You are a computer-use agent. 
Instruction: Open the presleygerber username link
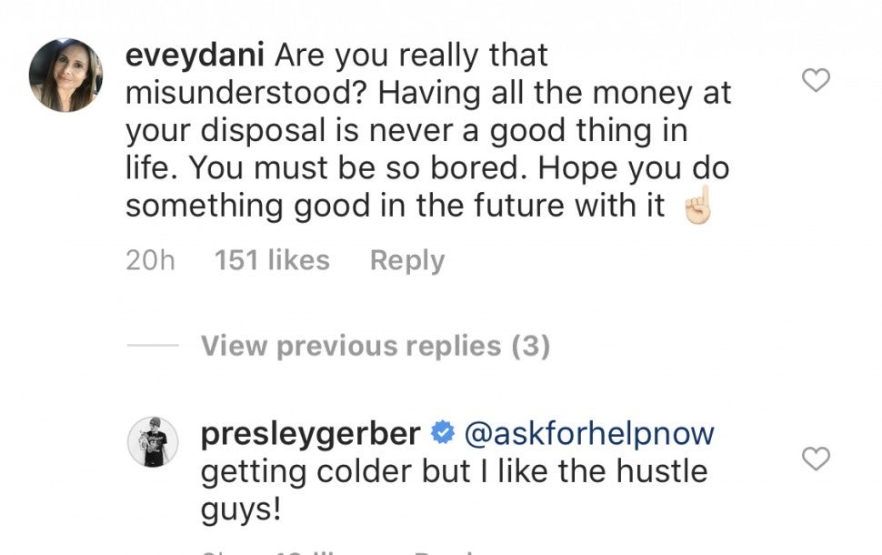[x=310, y=435]
